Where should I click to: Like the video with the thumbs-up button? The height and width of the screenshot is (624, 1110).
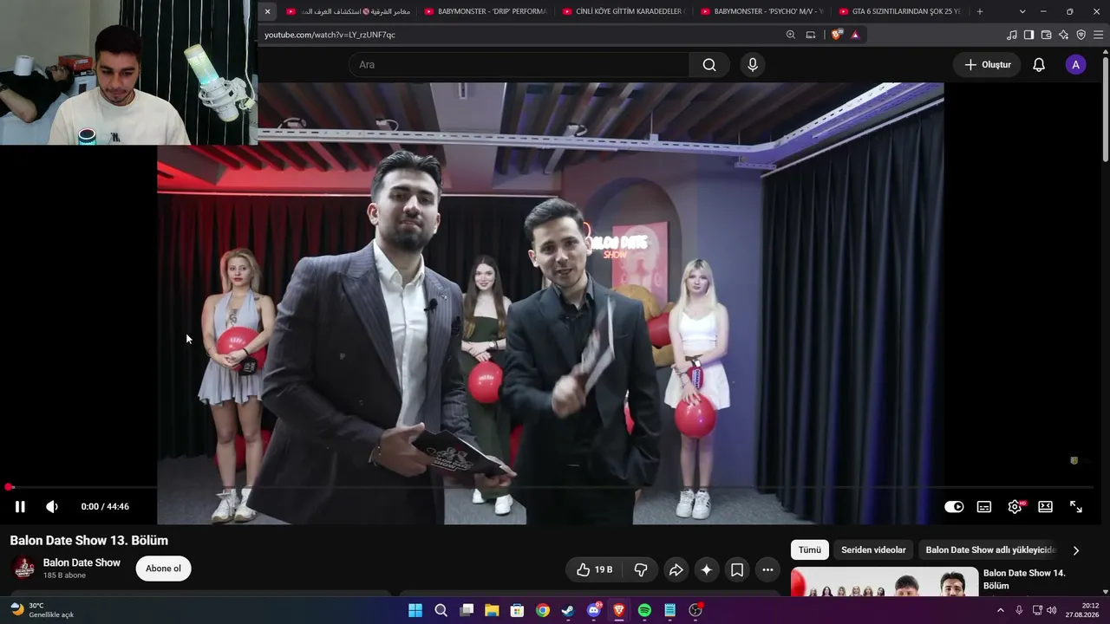click(x=594, y=569)
